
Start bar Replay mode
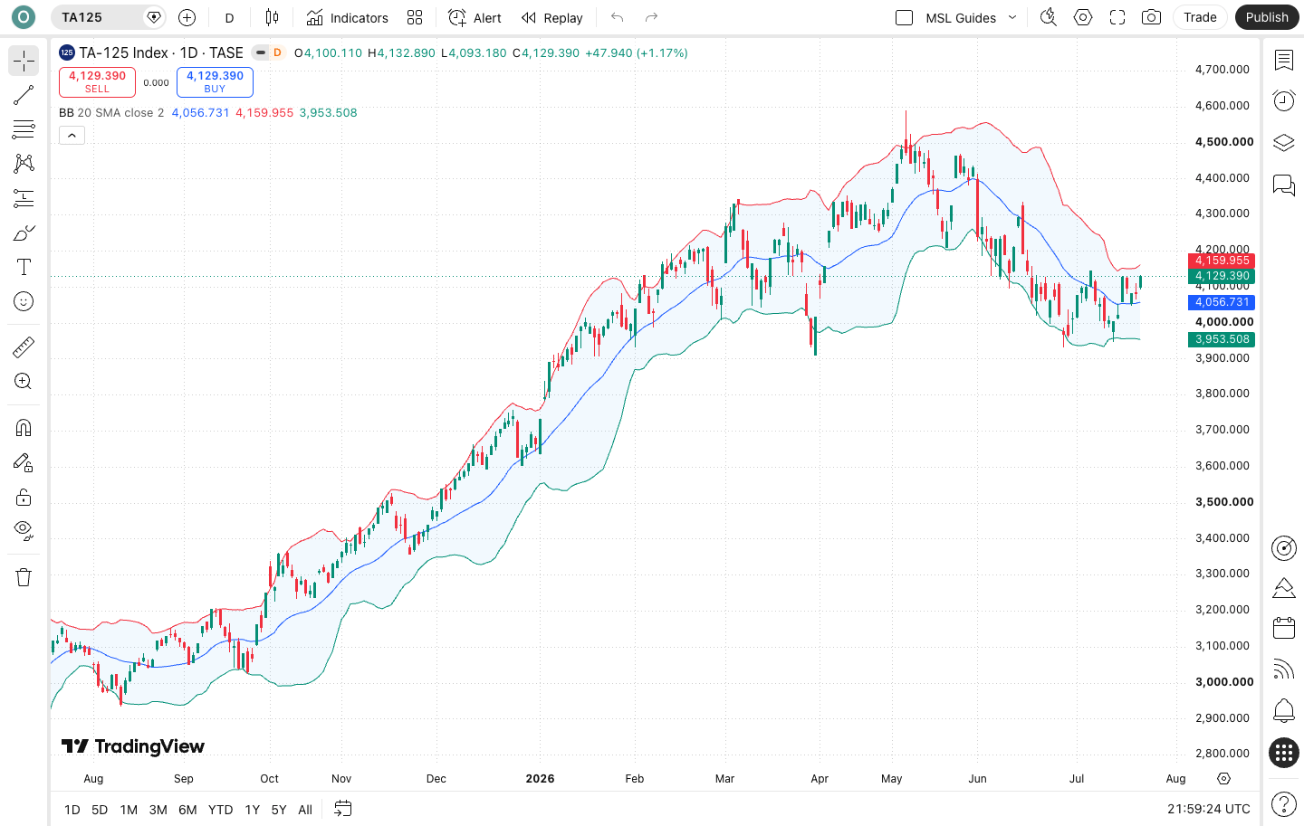point(552,17)
